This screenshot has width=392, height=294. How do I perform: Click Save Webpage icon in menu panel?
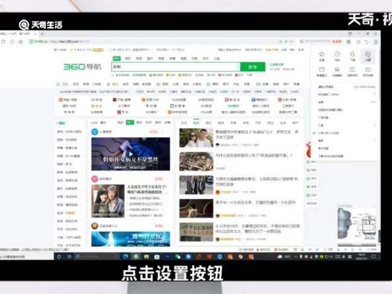tap(352, 72)
